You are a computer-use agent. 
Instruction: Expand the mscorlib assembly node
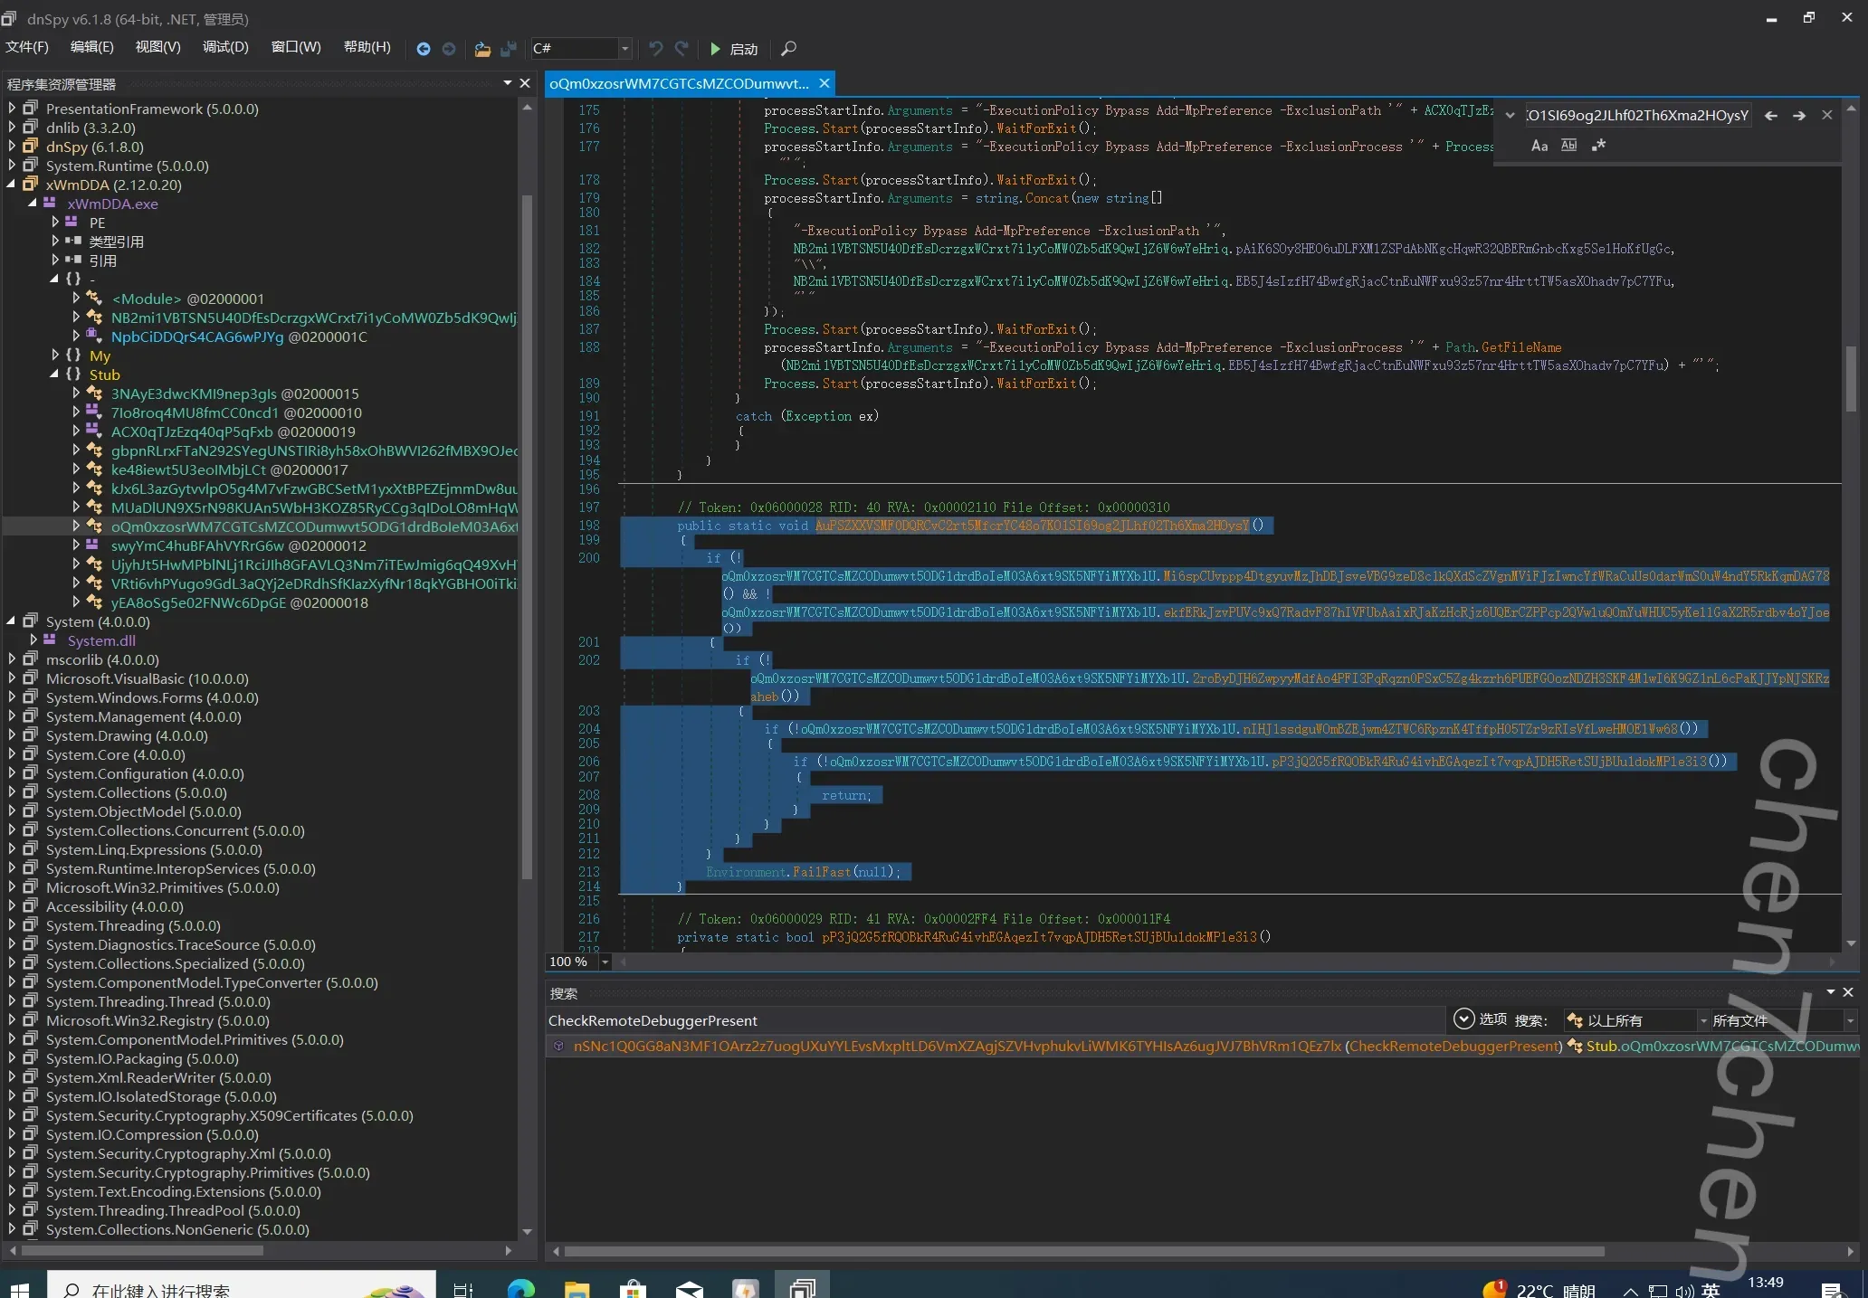point(12,659)
